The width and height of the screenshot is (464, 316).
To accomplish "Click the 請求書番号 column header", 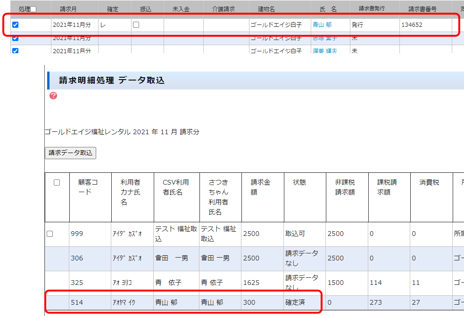I will pyautogui.click(x=422, y=9).
